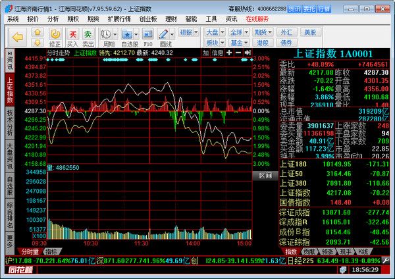Image resolution: width=395 pixels, height=279 pixels.
Task: Click the 深证成指 index row
Action: pos(334,213)
